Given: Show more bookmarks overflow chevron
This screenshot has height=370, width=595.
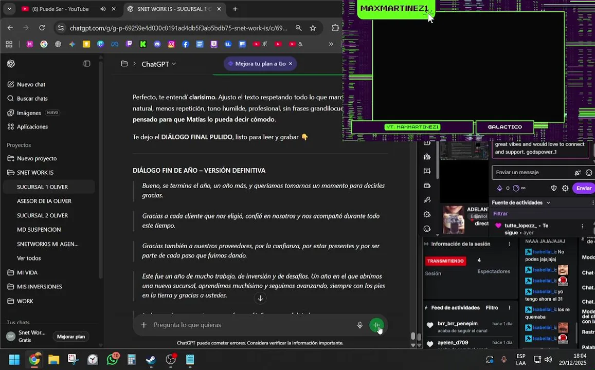Looking at the screenshot, I should [331, 44].
